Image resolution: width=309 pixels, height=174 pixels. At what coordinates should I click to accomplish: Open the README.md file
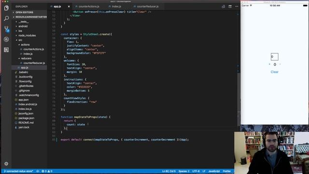[26, 122]
